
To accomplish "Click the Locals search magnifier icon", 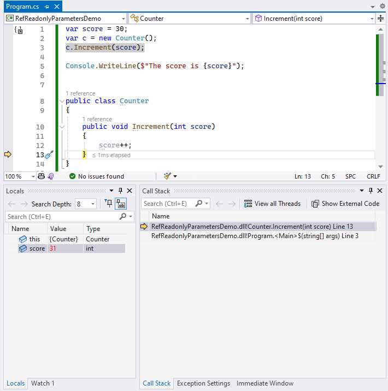I will 123,216.
